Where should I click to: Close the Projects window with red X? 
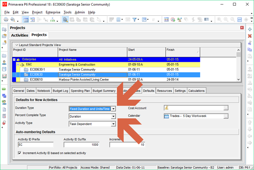coord(242,28)
